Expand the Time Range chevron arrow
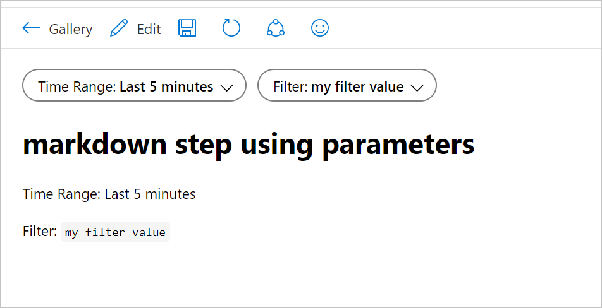This screenshot has height=308, width=602. pyautogui.click(x=227, y=88)
